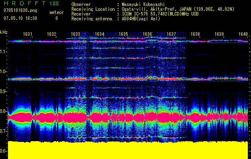Screen dimensions: 251x159
Task: Click the 1638 time axis marker
Action: pos(195,34)
